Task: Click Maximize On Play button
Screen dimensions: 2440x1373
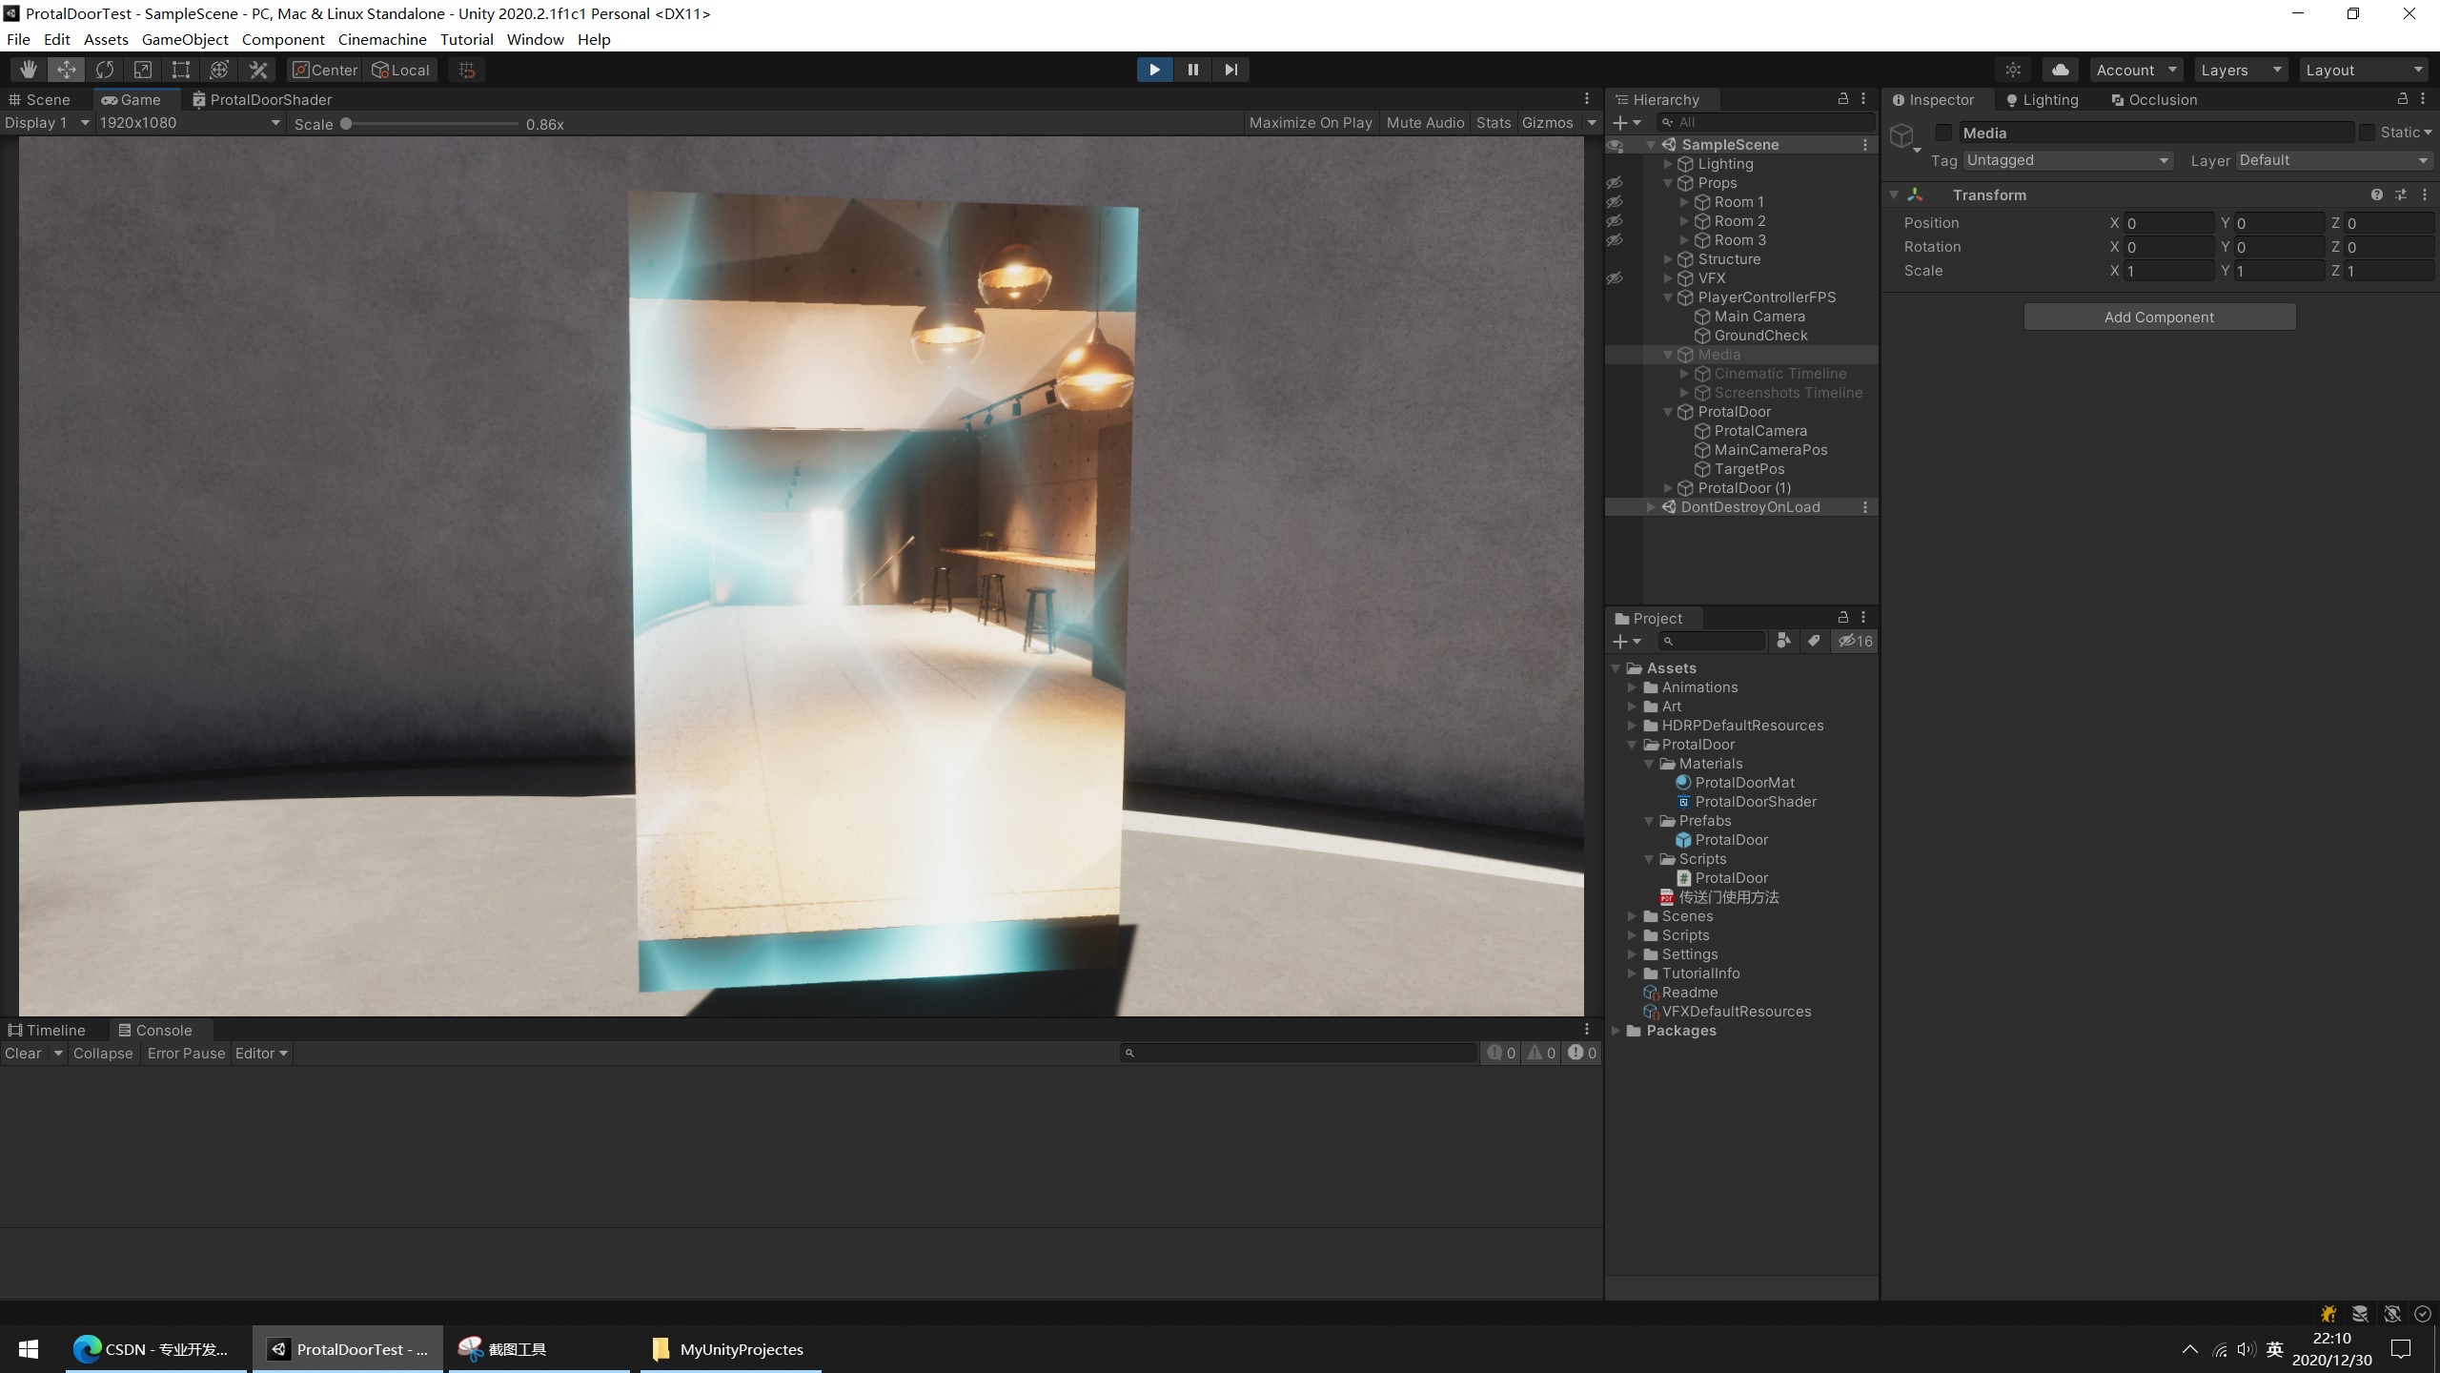Action: pos(1311,123)
